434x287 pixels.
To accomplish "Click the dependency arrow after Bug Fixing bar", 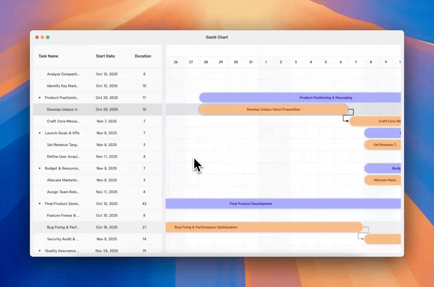I will click(x=363, y=233).
